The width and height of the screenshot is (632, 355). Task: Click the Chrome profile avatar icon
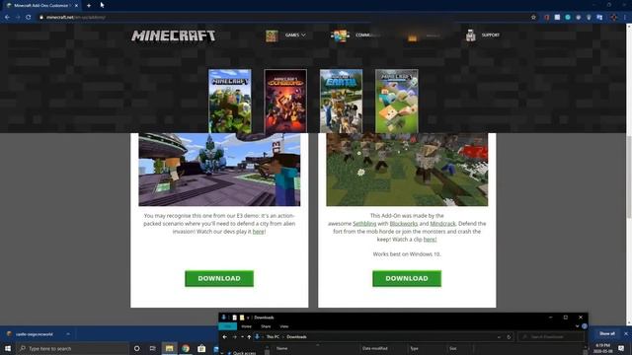point(613,18)
